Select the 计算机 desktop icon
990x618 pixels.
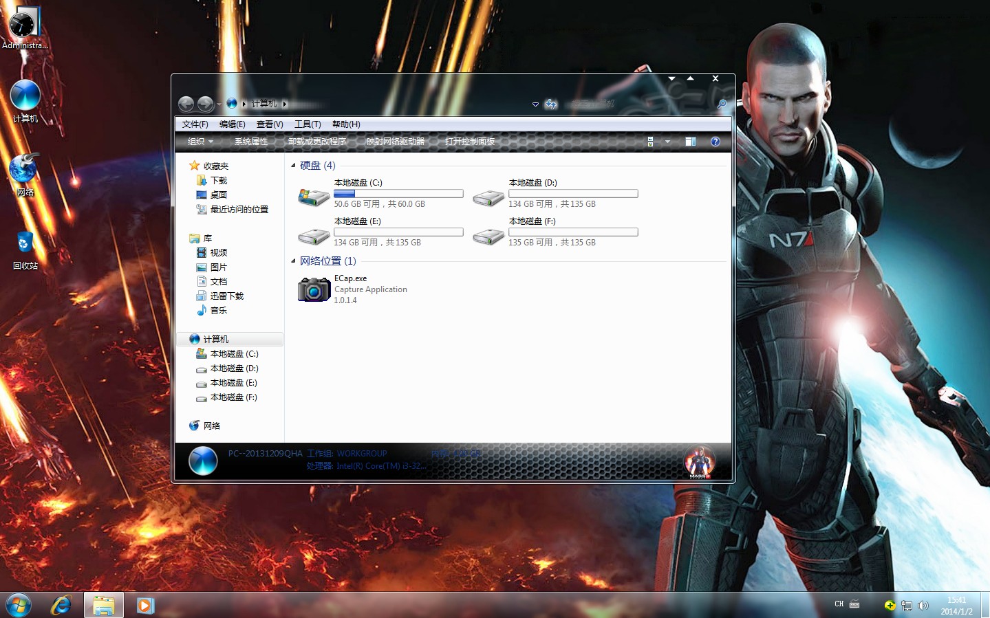(25, 102)
